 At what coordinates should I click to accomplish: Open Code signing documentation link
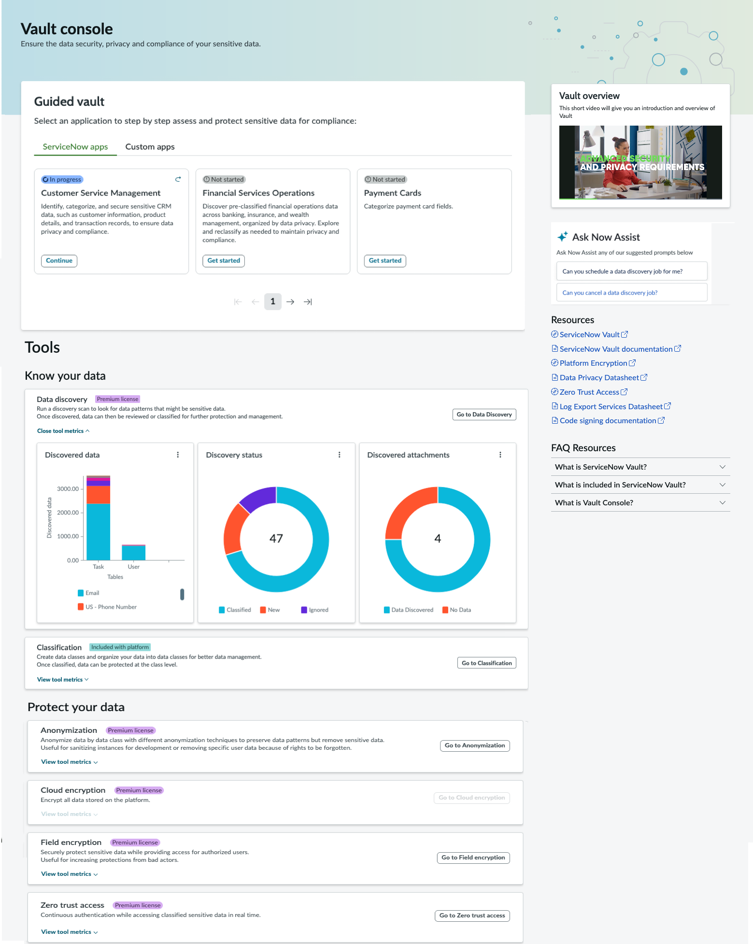(608, 420)
